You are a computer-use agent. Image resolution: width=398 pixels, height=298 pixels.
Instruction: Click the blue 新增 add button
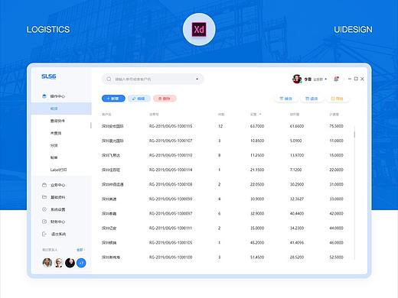click(x=113, y=99)
